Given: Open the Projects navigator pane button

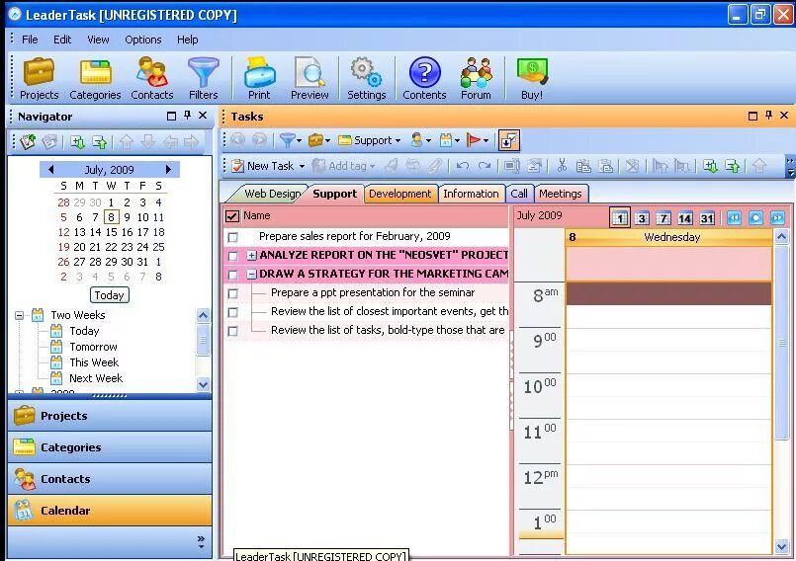Looking at the screenshot, I should pos(110,416).
